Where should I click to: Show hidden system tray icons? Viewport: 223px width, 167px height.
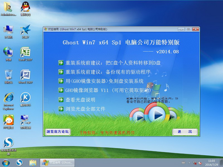(189, 163)
